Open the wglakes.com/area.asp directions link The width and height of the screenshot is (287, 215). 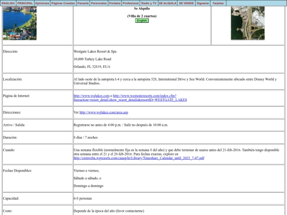point(104,113)
